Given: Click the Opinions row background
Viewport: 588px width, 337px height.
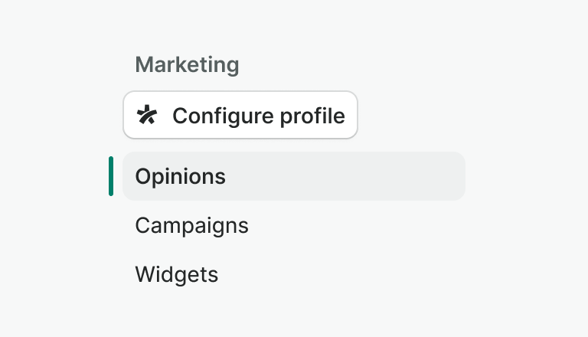Looking at the screenshot, I should tap(345, 177).
